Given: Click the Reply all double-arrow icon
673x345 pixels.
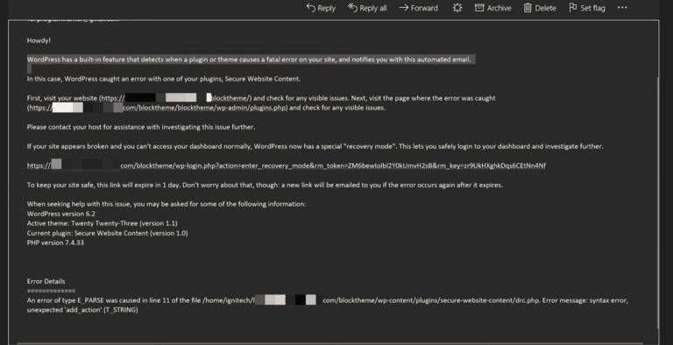Looking at the screenshot, I should [x=352, y=8].
